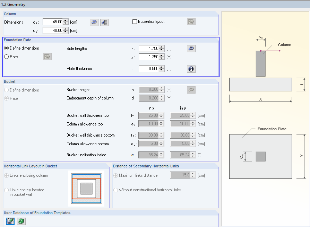Choose Links entirely located in bucket wall
The width and height of the screenshot is (310, 227).
tap(6, 190)
